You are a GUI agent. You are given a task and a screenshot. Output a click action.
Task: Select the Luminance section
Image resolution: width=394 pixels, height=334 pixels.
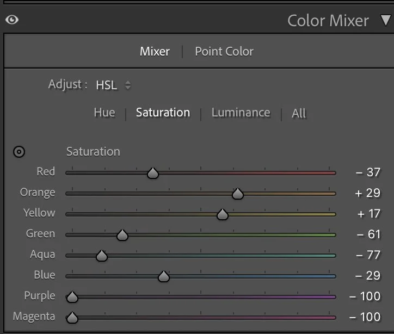[241, 113]
